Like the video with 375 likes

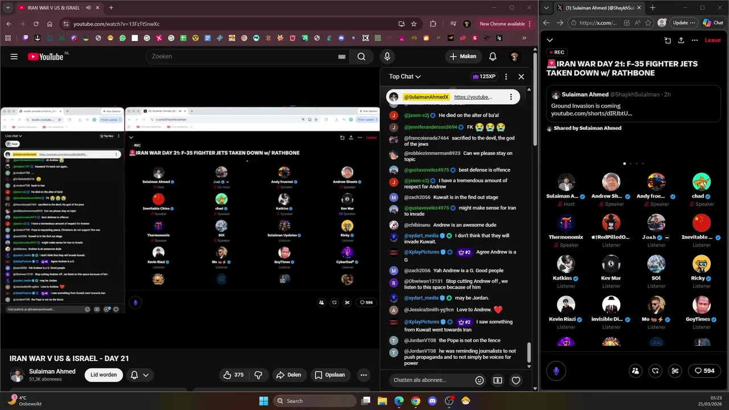[234, 375]
